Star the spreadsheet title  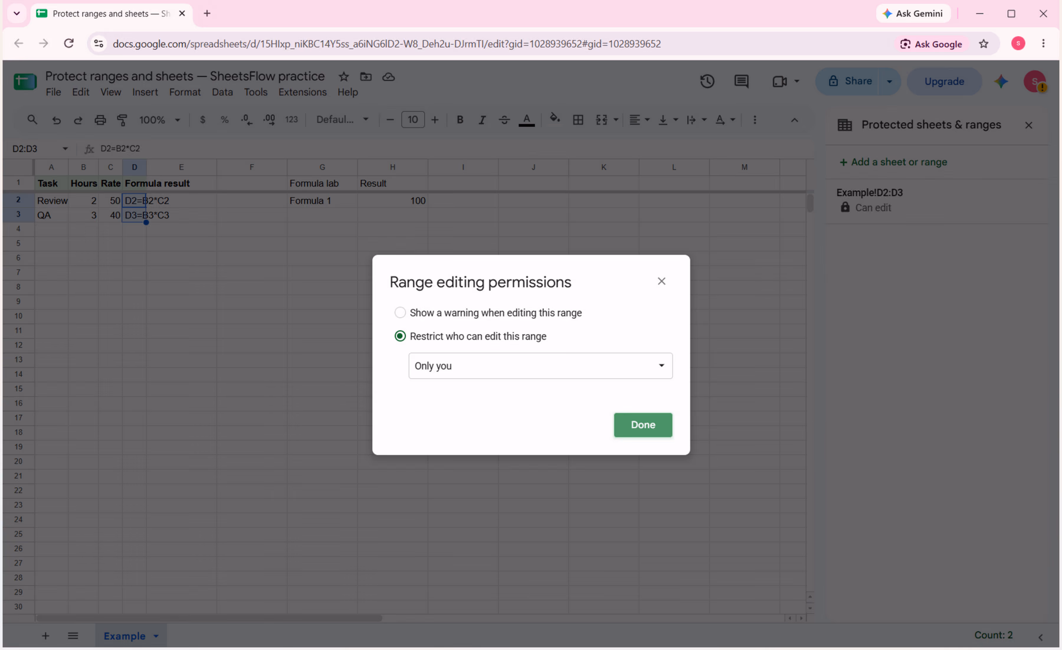click(344, 77)
